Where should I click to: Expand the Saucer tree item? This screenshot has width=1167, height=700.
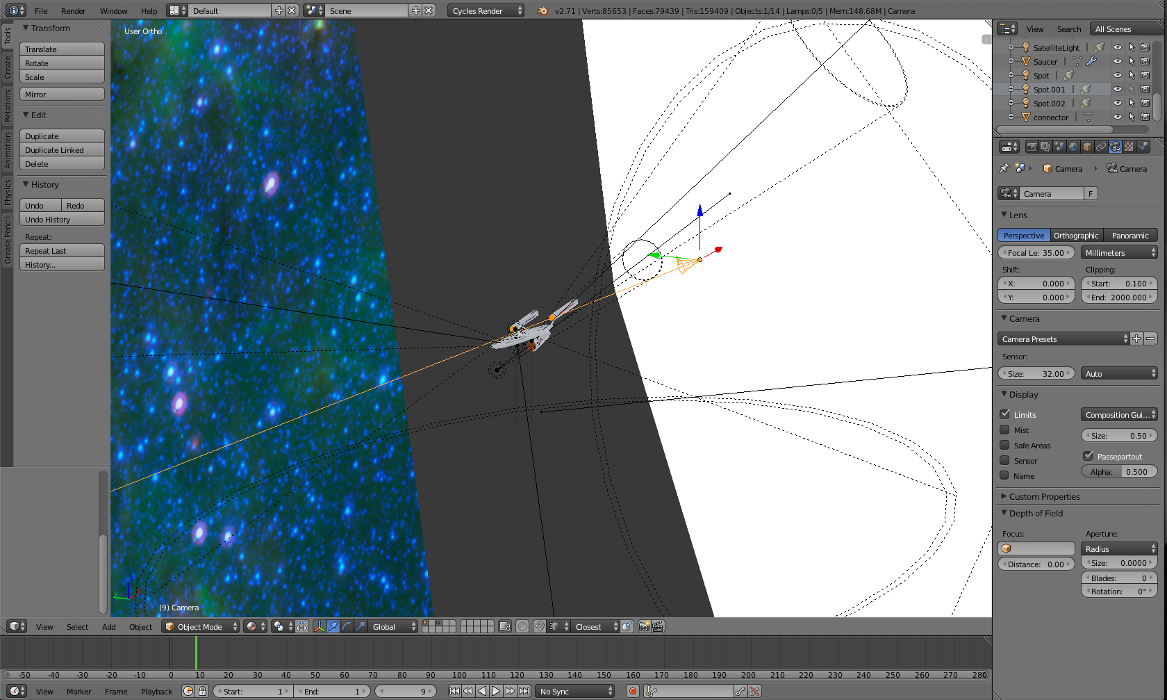point(1011,61)
